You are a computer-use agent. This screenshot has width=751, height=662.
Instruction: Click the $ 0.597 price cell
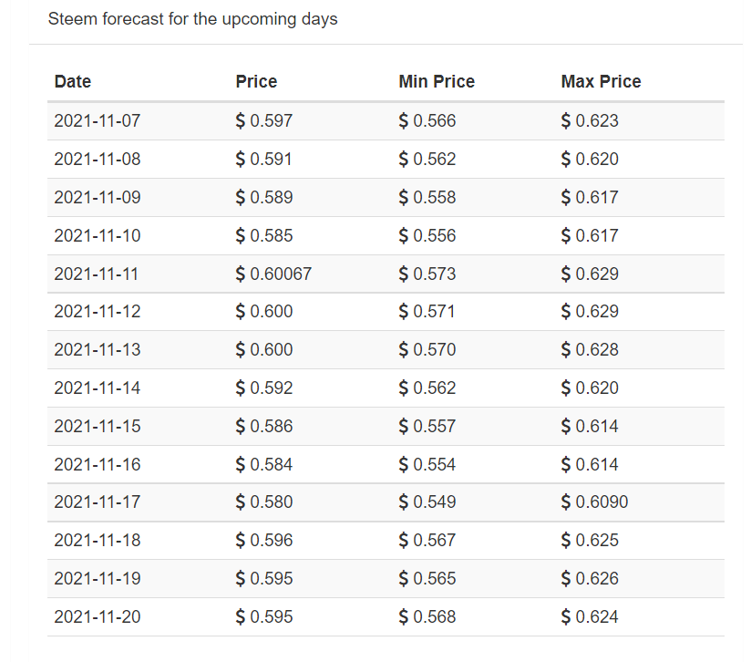click(264, 120)
